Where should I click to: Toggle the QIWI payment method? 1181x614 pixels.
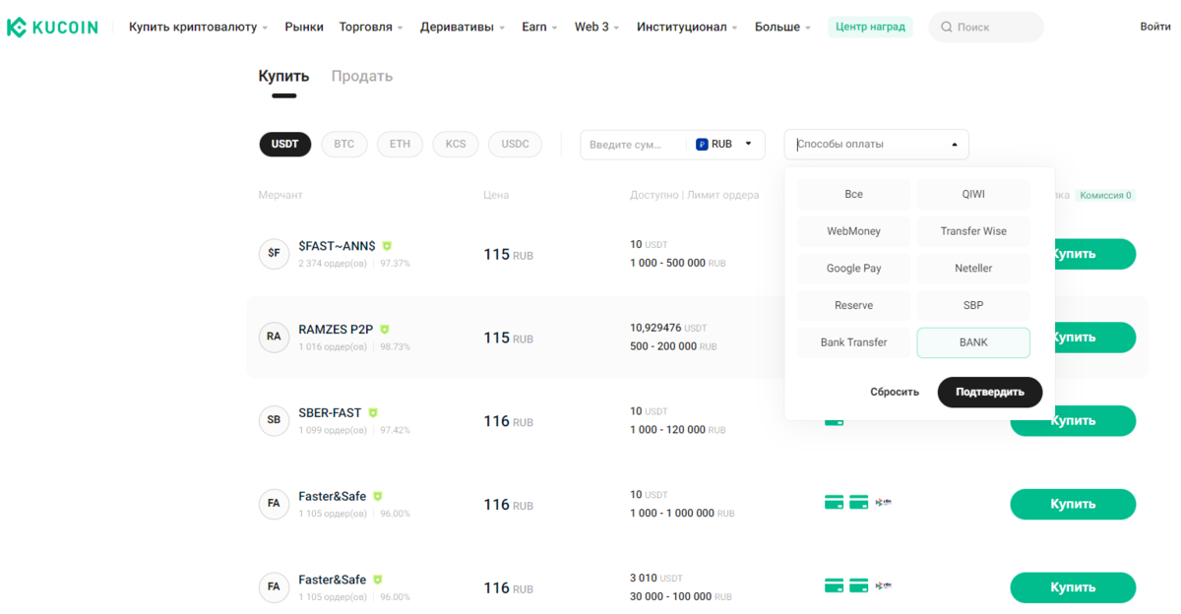[973, 194]
